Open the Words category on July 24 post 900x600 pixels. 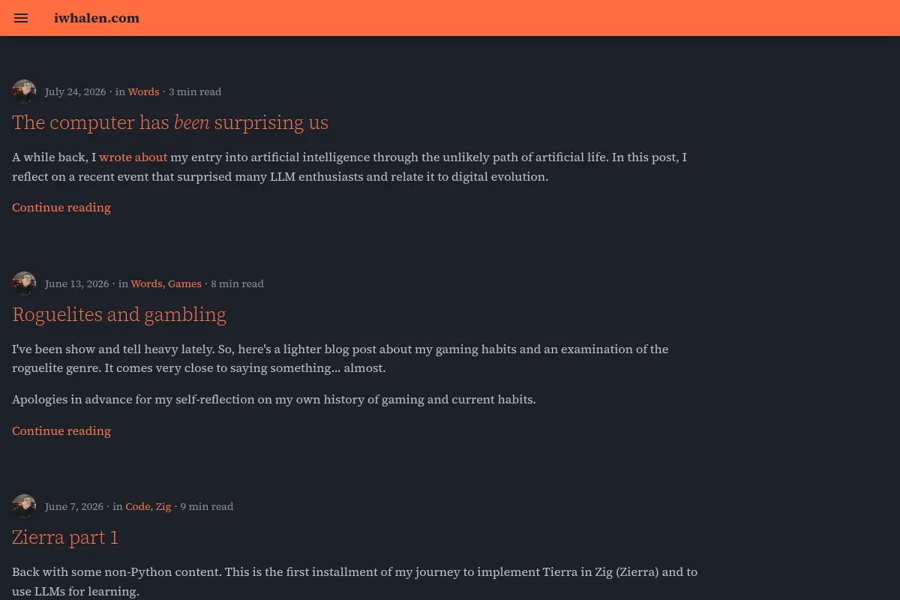click(x=143, y=91)
